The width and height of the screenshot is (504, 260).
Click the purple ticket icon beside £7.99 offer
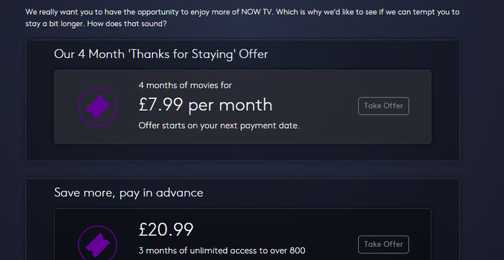click(x=97, y=106)
